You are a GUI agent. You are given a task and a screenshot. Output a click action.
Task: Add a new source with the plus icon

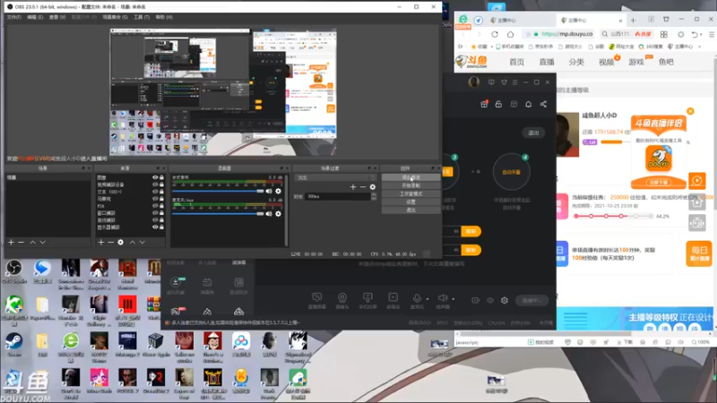pos(101,242)
